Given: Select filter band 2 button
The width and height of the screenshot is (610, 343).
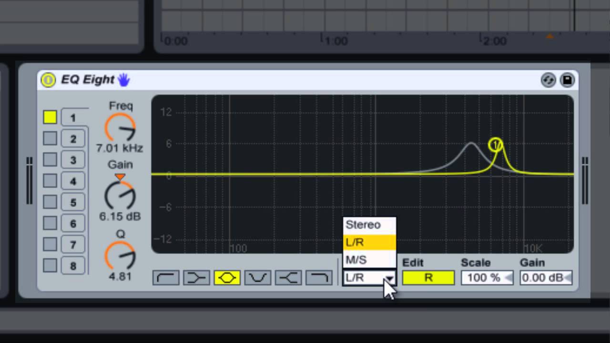Looking at the screenshot, I should click(x=73, y=139).
